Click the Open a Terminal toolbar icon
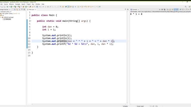The height and width of the screenshot is (107, 191). pyautogui.click(x=37, y=7)
